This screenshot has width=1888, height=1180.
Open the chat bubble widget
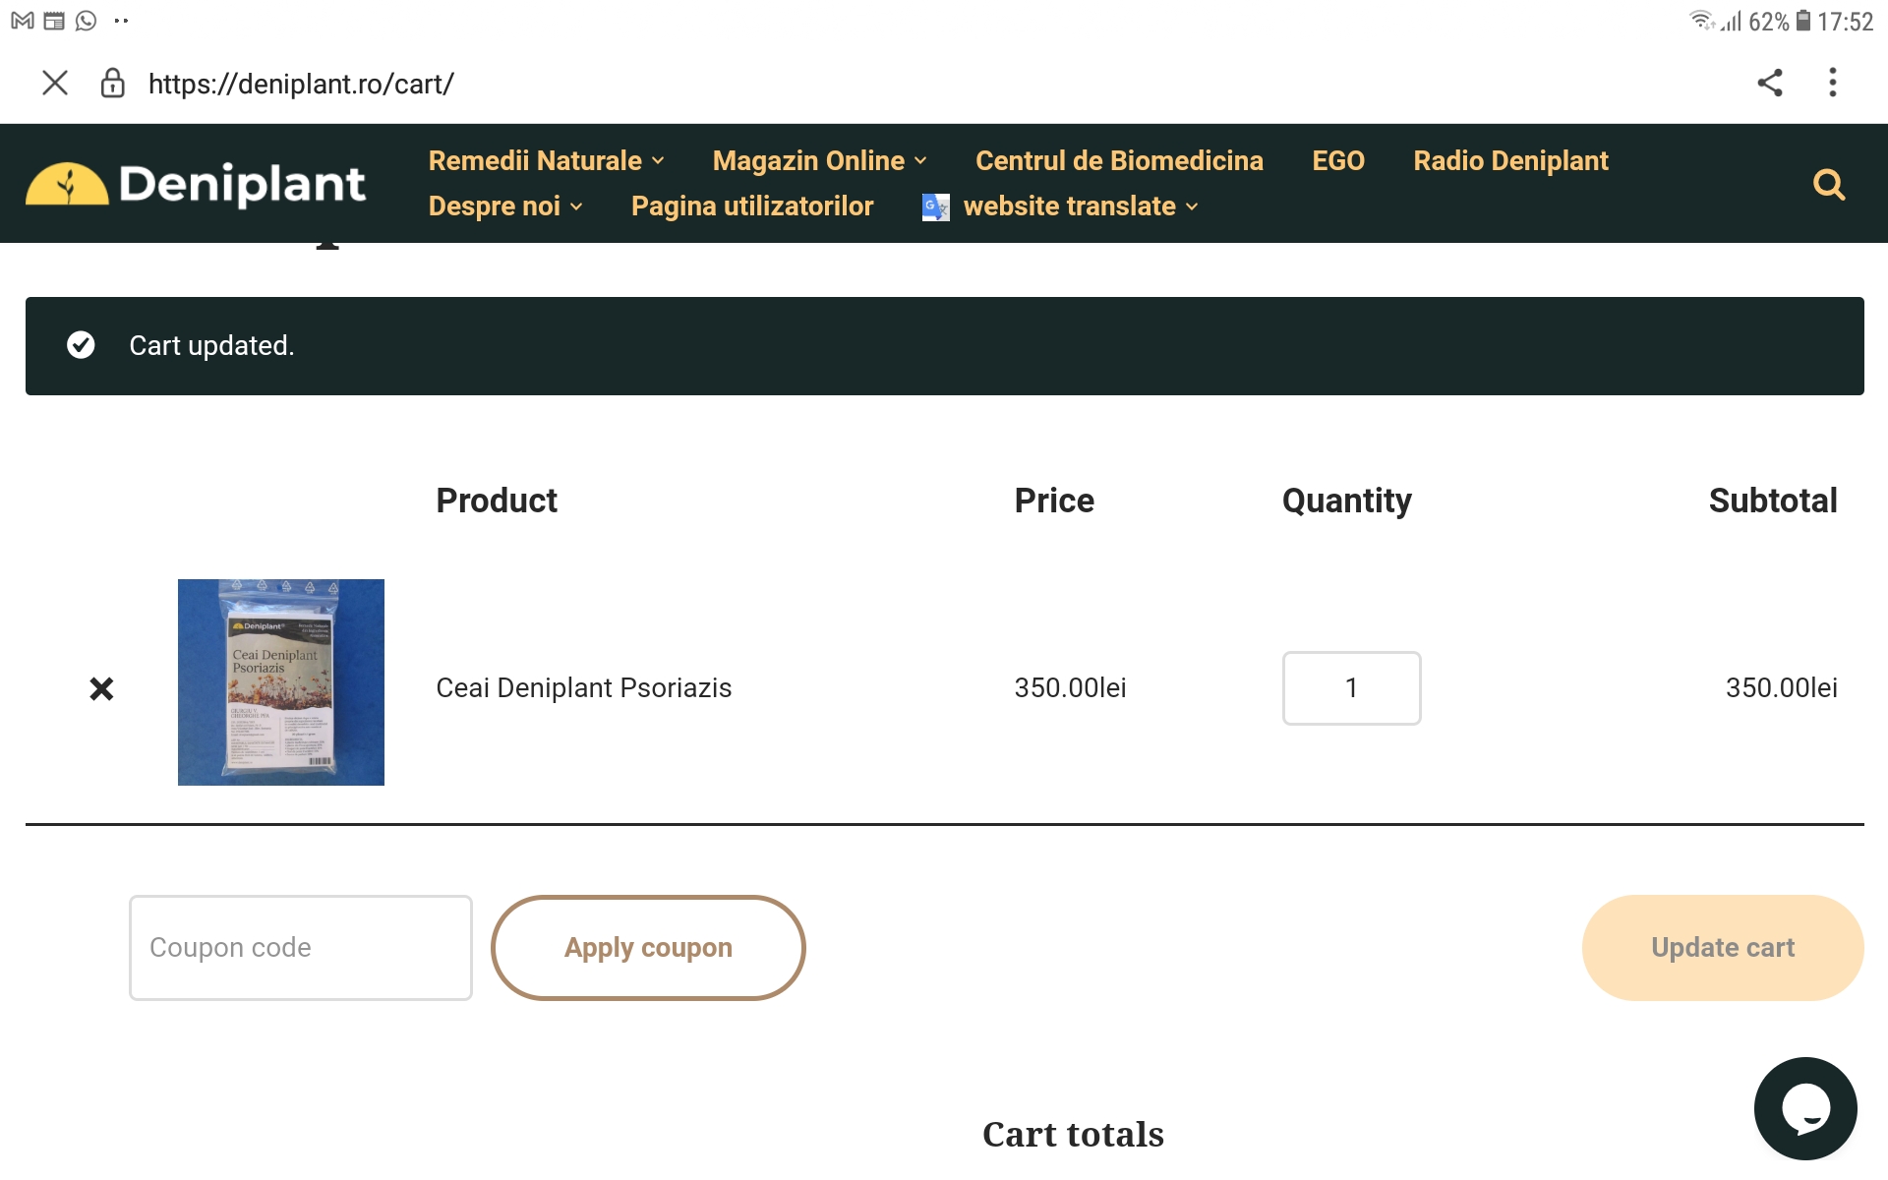[1805, 1108]
